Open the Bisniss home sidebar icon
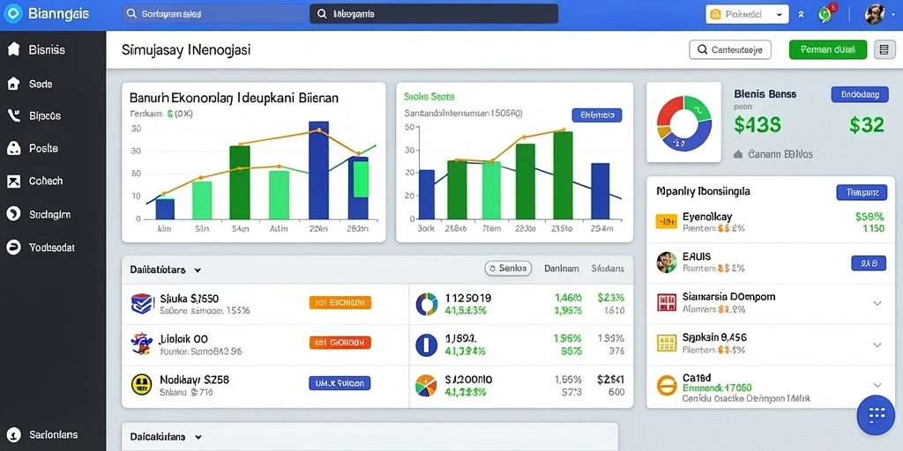Image resolution: width=903 pixels, height=451 pixels. pos(13,49)
